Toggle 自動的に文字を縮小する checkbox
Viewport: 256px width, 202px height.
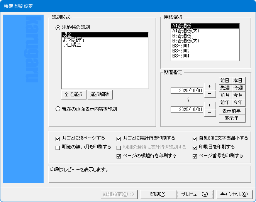[x=195, y=138]
